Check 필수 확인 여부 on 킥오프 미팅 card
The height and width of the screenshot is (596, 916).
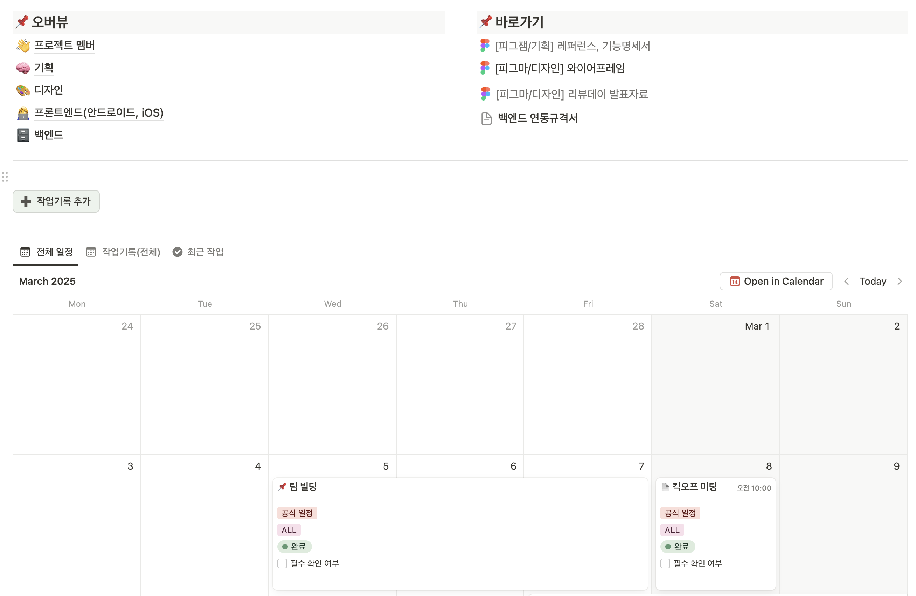[665, 563]
